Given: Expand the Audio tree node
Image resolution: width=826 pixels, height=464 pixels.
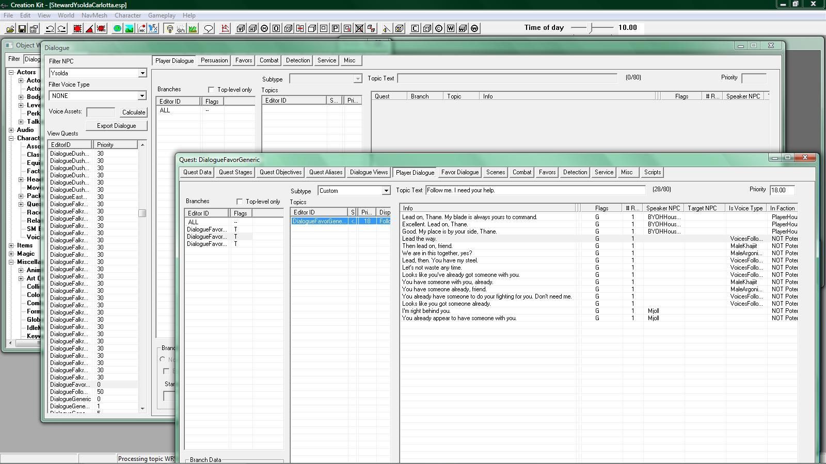Looking at the screenshot, I should point(11,130).
